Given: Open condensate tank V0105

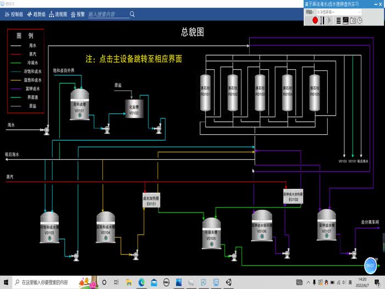Looking at the screenshot, I should pyautogui.click(x=211, y=230).
